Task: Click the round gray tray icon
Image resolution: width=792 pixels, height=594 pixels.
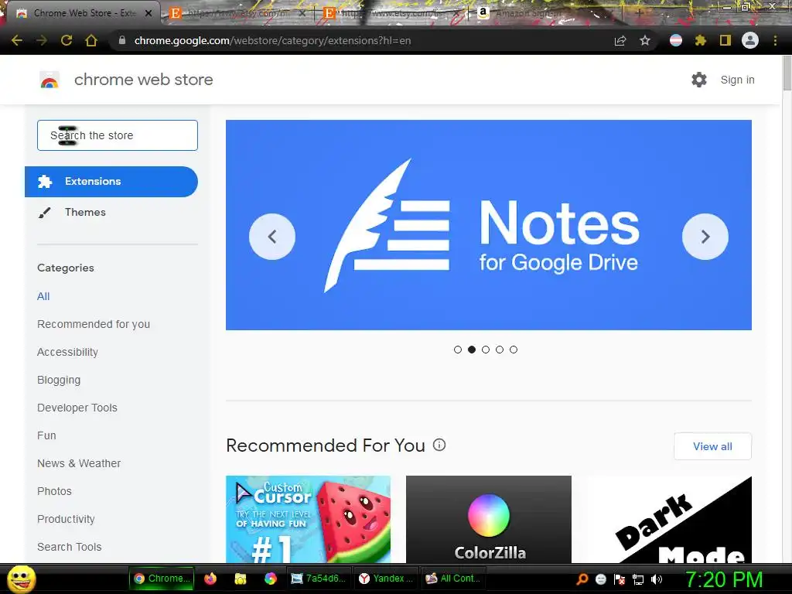Action: tap(601, 579)
